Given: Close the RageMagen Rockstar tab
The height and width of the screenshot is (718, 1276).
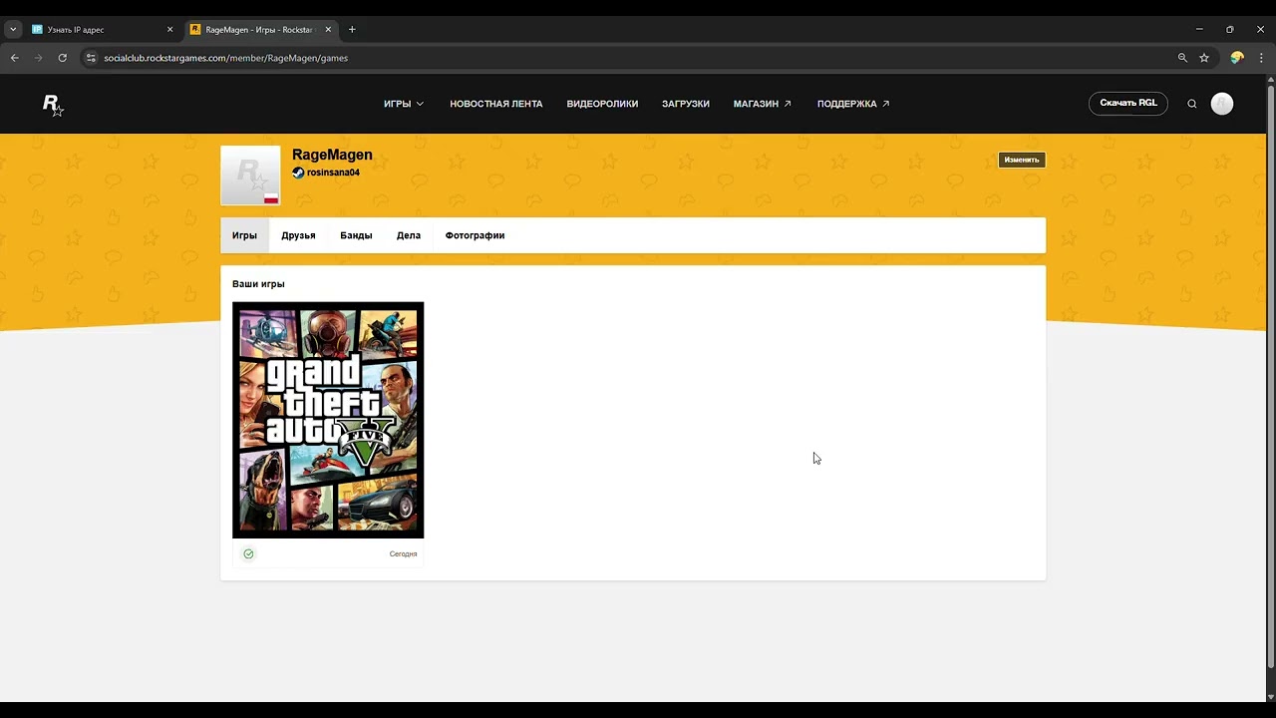Looking at the screenshot, I should point(328,30).
